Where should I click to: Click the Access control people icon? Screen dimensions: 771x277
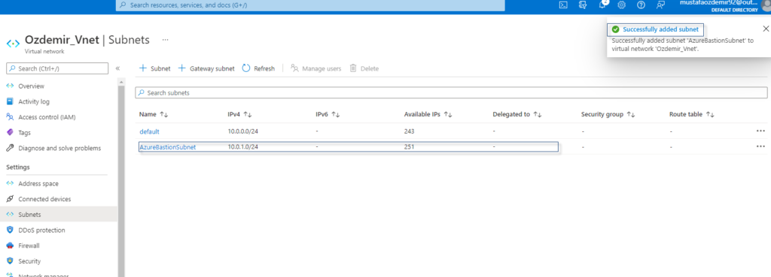click(x=9, y=117)
